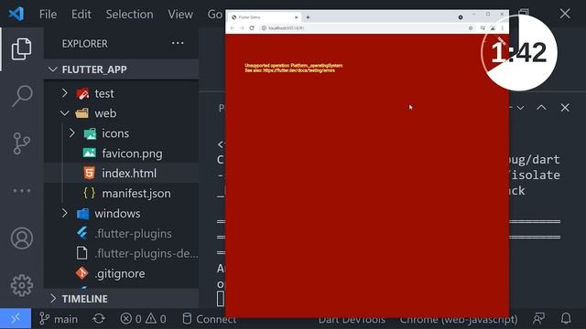Open the Chrome extensions icon
This screenshot has height=329, width=586.
tap(483, 28)
